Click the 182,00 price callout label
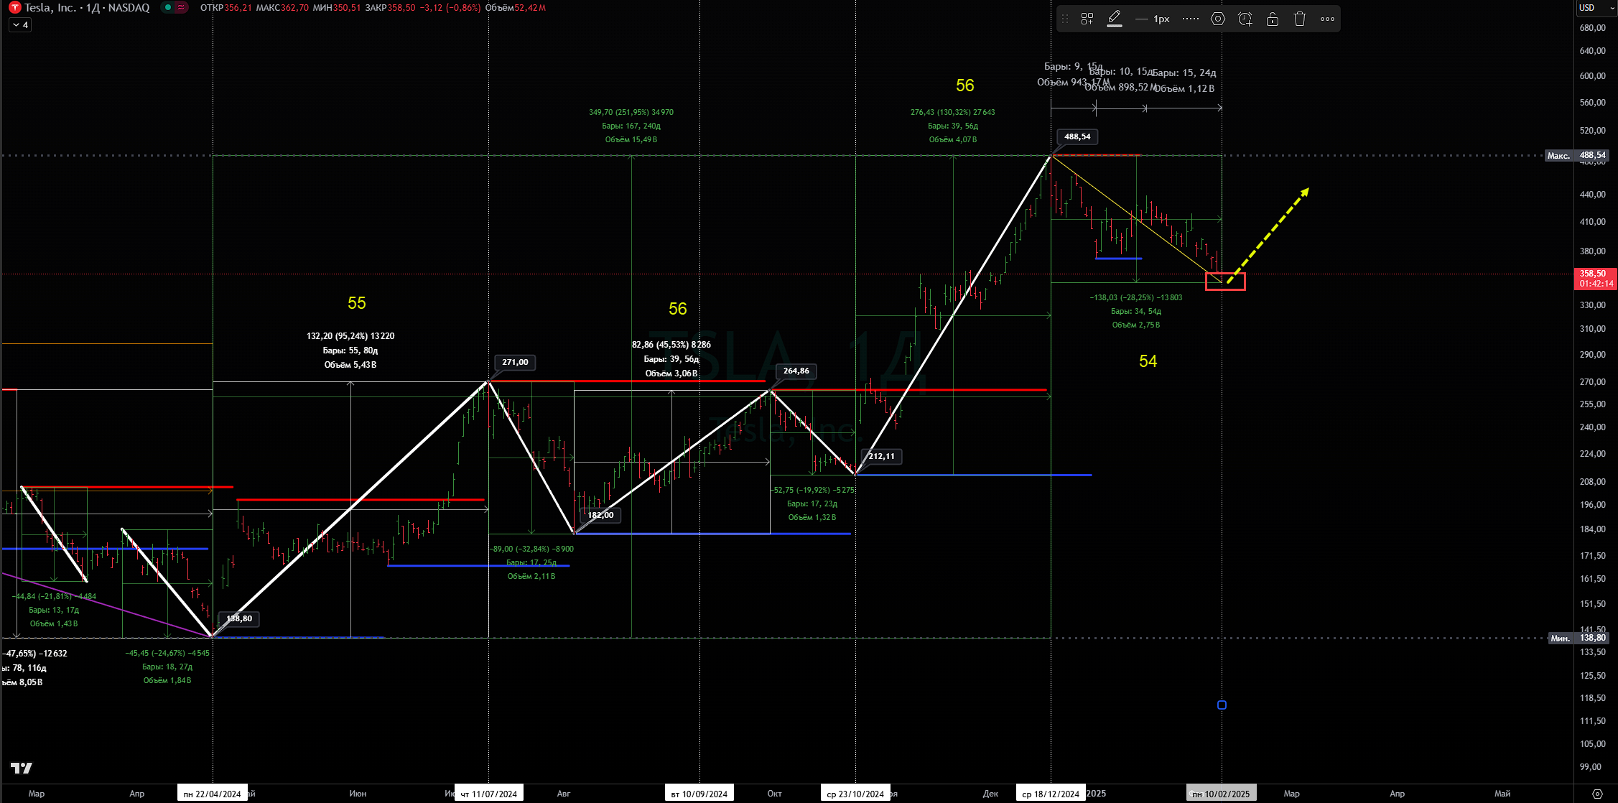The height and width of the screenshot is (803, 1618). click(601, 515)
